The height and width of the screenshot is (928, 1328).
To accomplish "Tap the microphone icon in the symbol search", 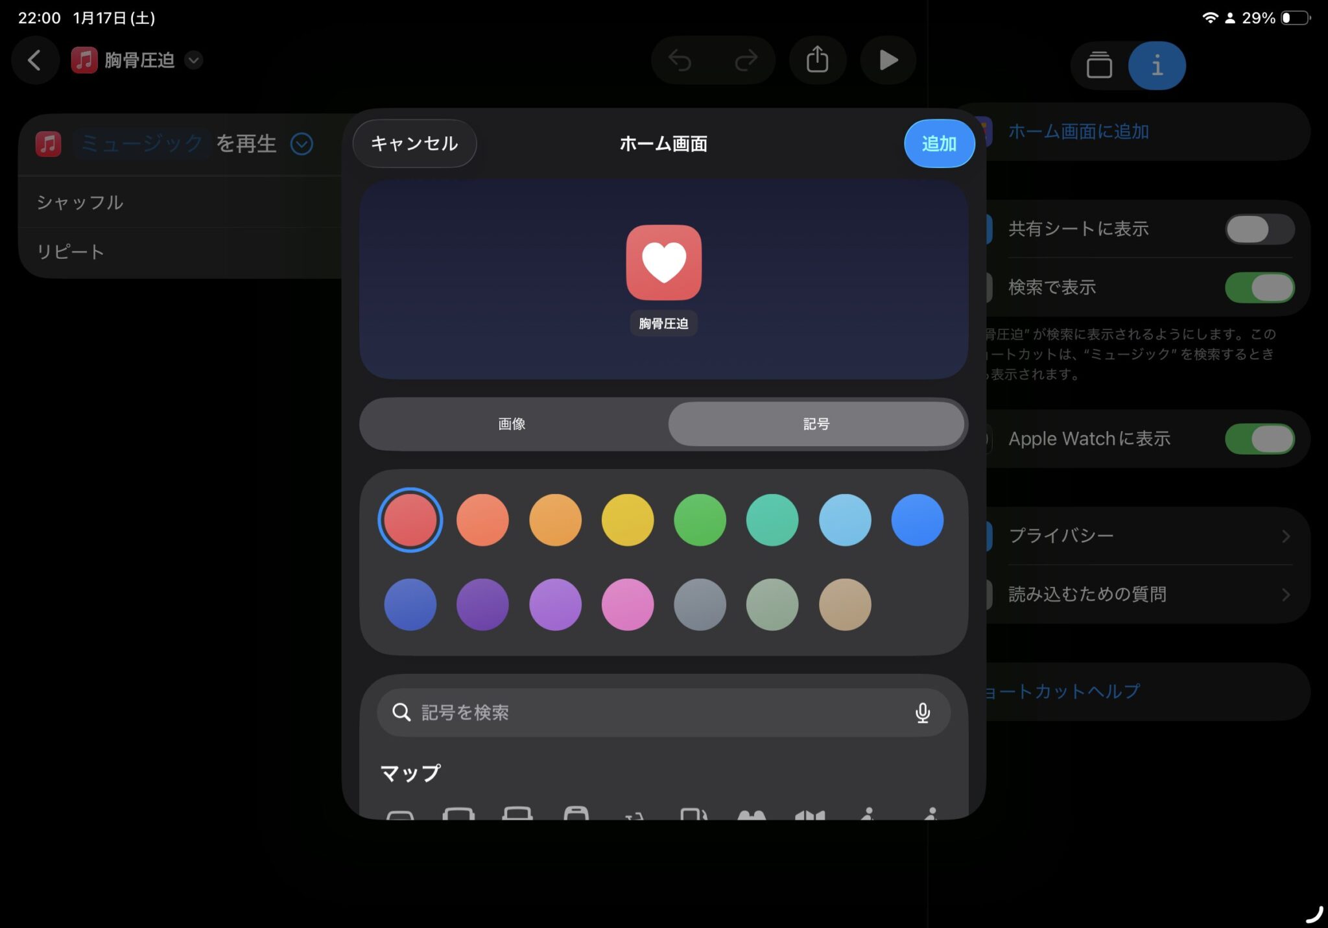I will (x=922, y=713).
